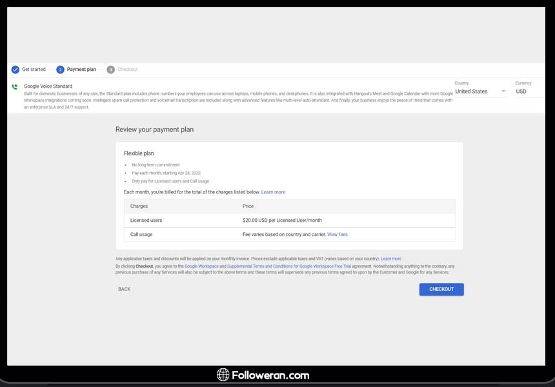Open Supplemental Terms and Conditions link
The width and height of the screenshot is (555, 387).
pos(289,266)
